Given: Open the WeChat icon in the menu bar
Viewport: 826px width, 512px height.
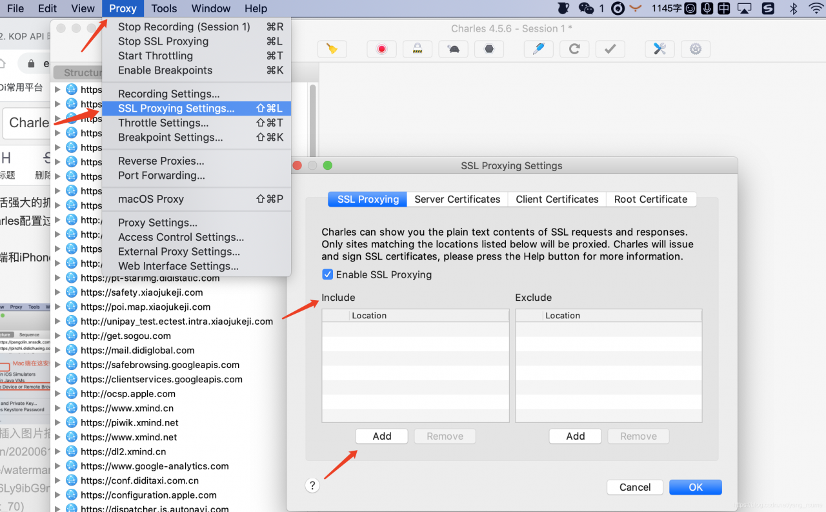Looking at the screenshot, I should tap(586, 8).
